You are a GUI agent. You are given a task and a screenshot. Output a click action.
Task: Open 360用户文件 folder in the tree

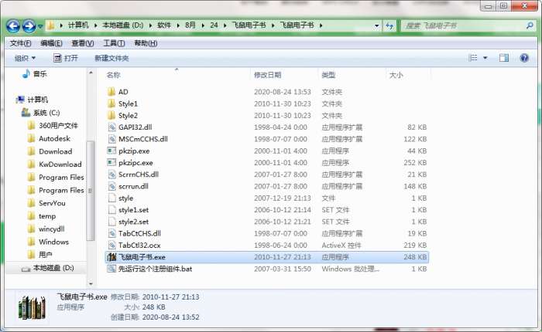pyautogui.click(x=58, y=126)
